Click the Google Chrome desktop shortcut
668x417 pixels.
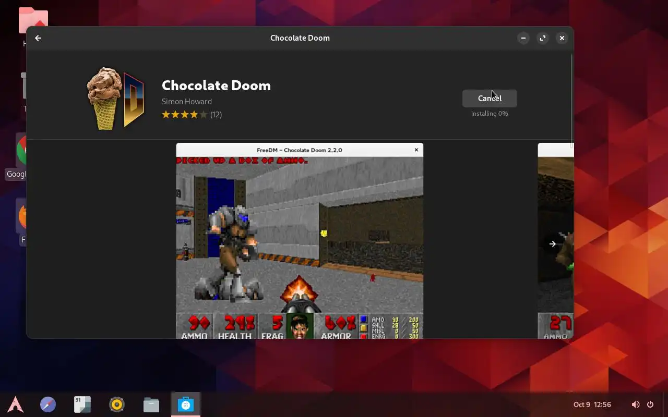click(x=21, y=156)
